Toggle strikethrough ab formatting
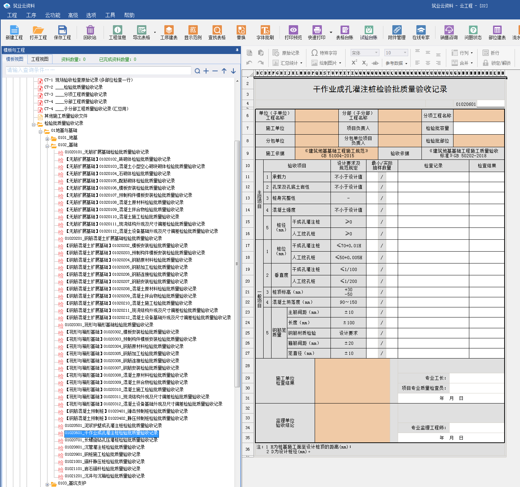The width and height of the screenshot is (520, 487). coord(375,63)
